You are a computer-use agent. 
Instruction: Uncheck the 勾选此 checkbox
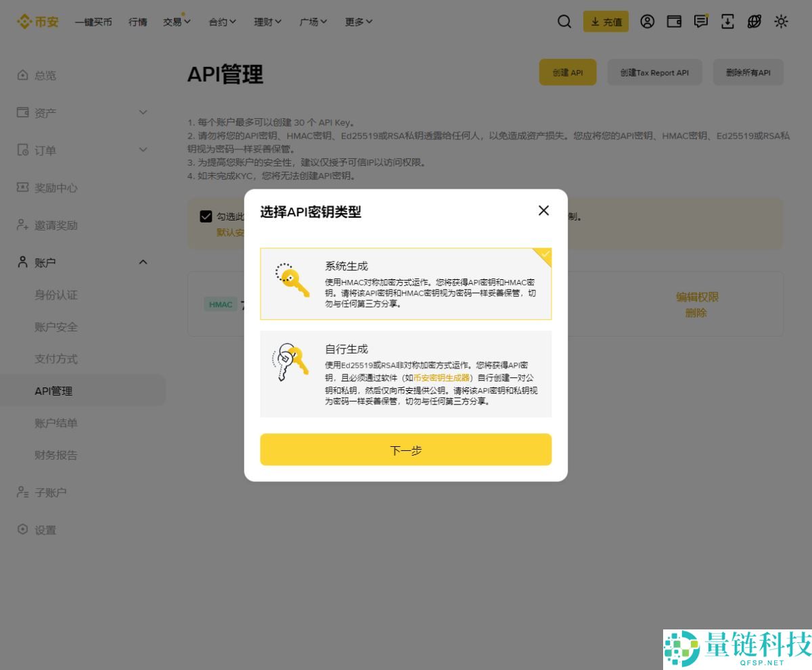click(x=206, y=216)
